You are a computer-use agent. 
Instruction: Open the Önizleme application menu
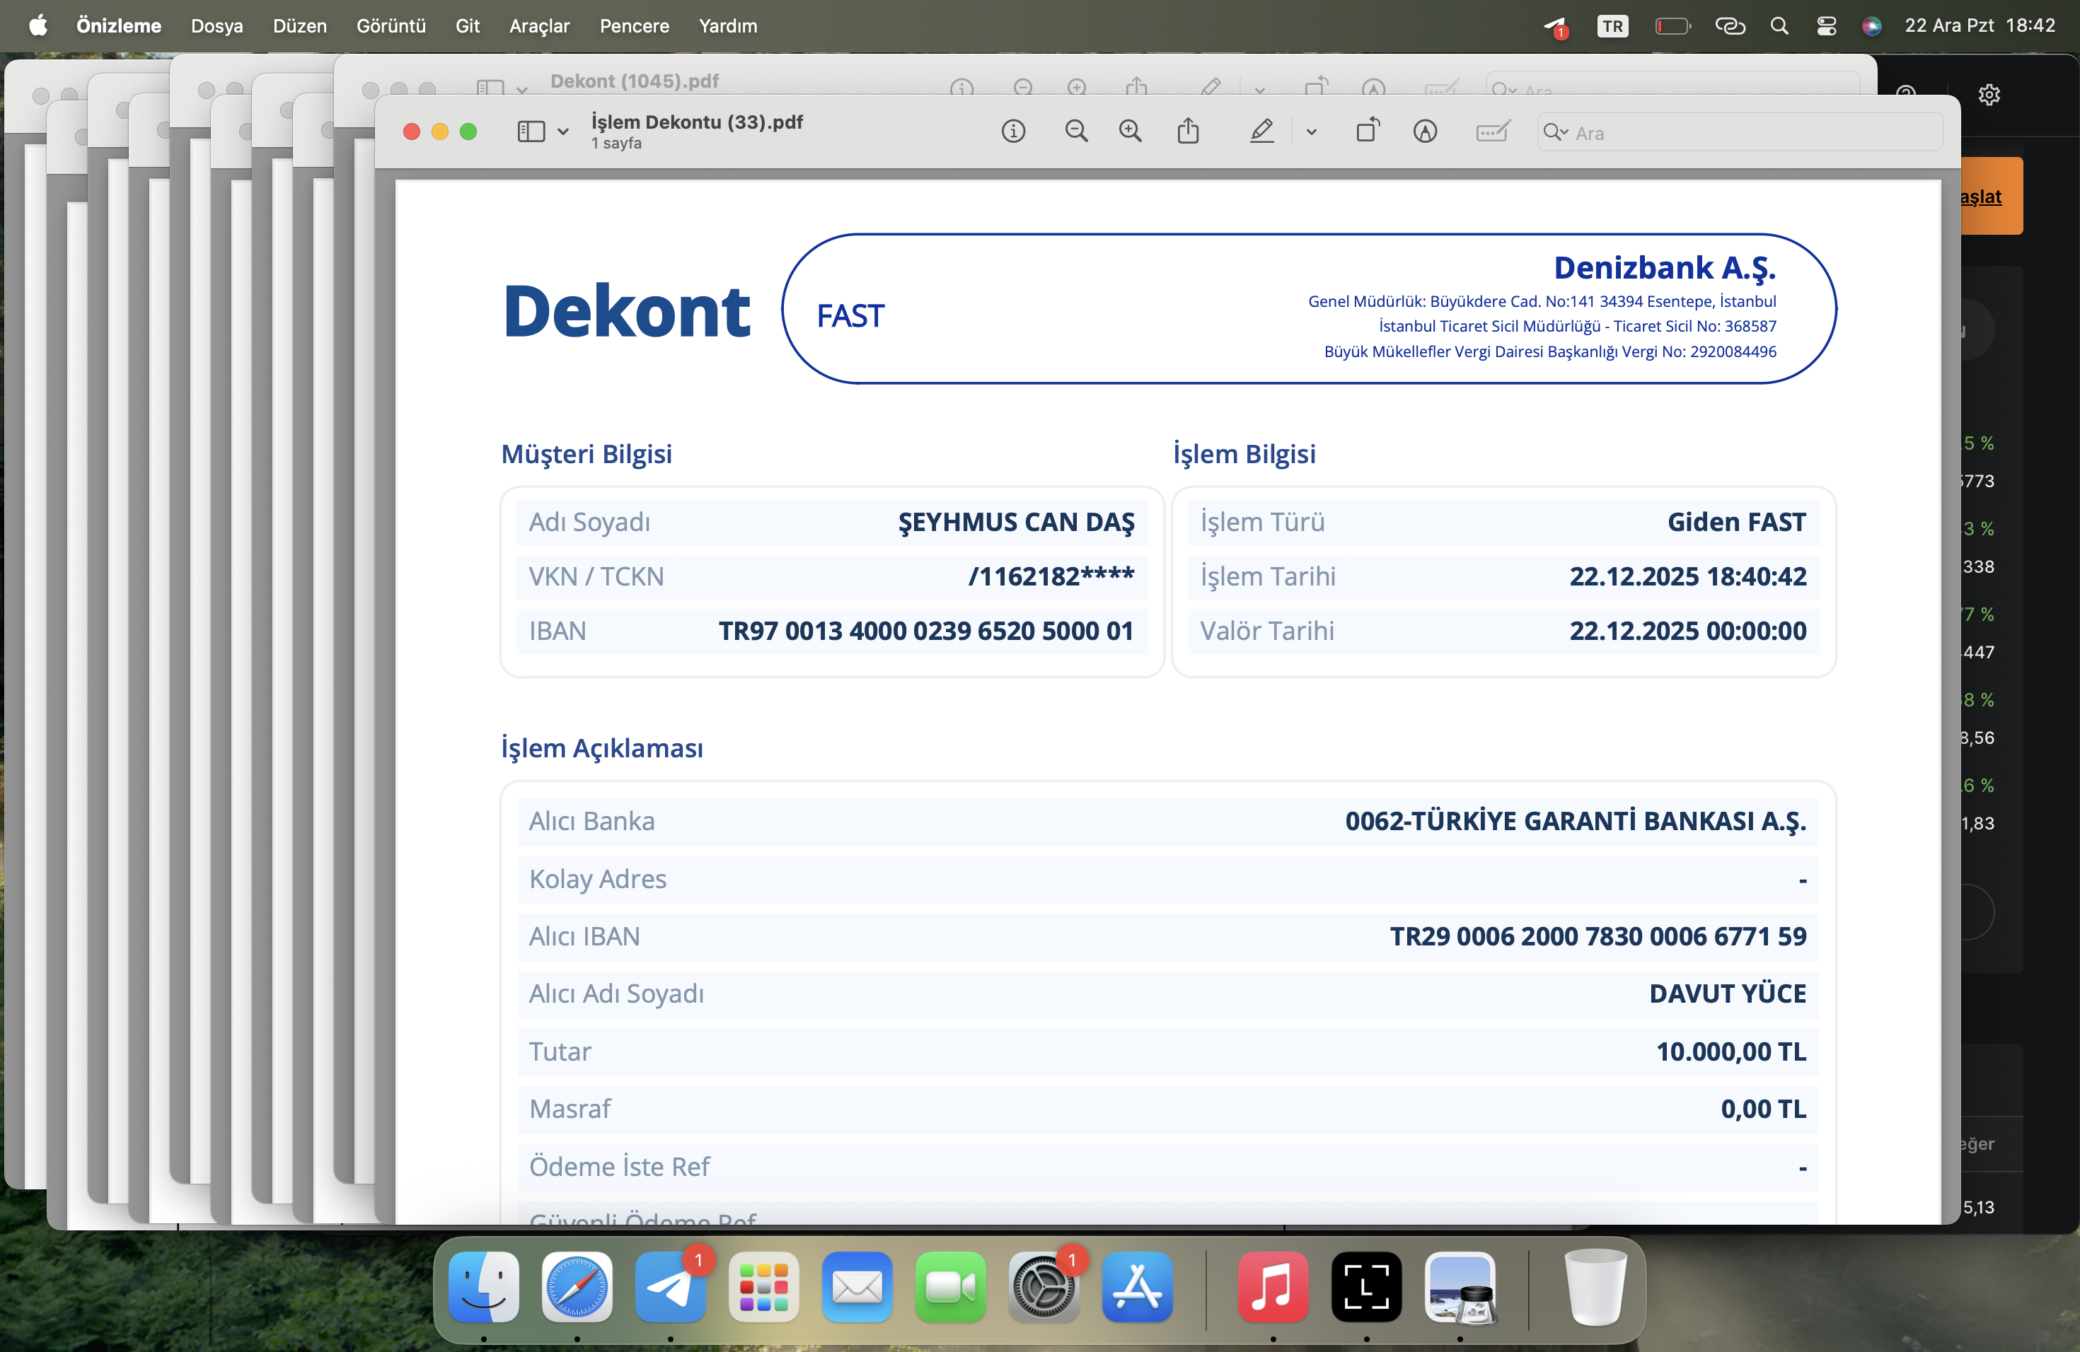click(119, 25)
